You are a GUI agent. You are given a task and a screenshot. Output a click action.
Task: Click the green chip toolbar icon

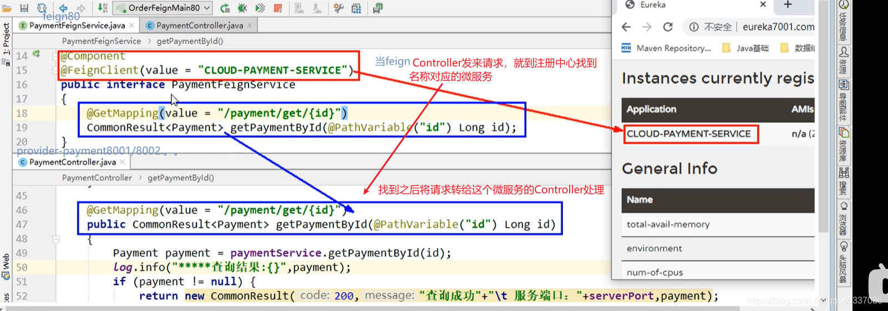click(378, 8)
